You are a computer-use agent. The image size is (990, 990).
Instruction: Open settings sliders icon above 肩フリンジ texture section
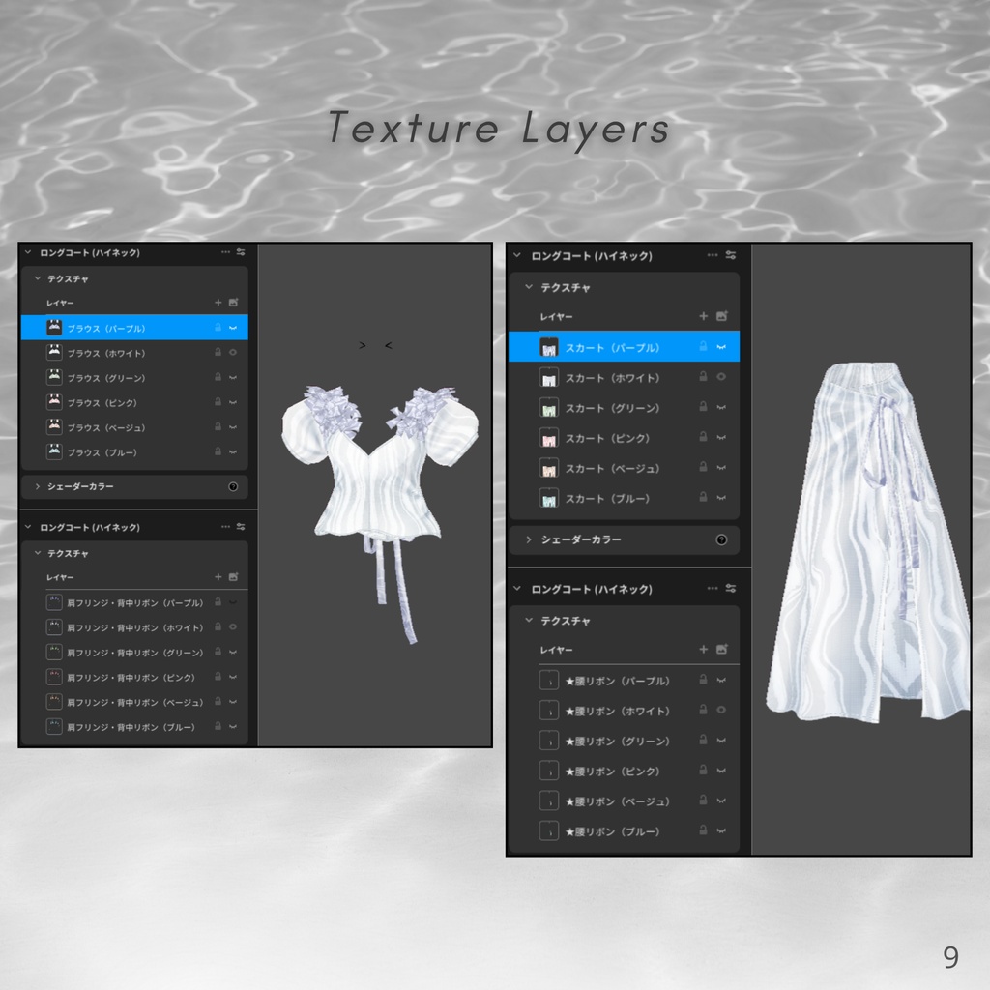coord(241,527)
